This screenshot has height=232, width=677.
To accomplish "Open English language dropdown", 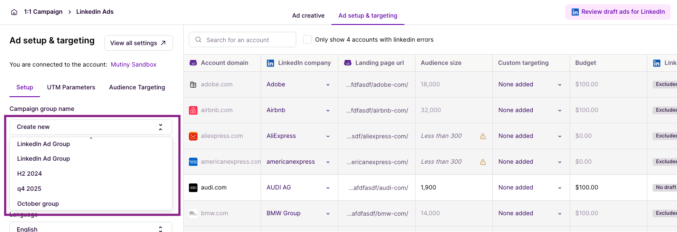I will click(91, 227).
